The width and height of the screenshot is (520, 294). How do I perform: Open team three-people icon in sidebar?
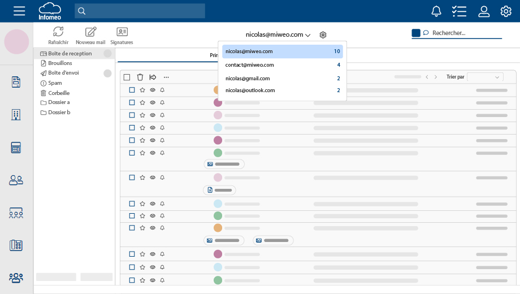click(16, 278)
